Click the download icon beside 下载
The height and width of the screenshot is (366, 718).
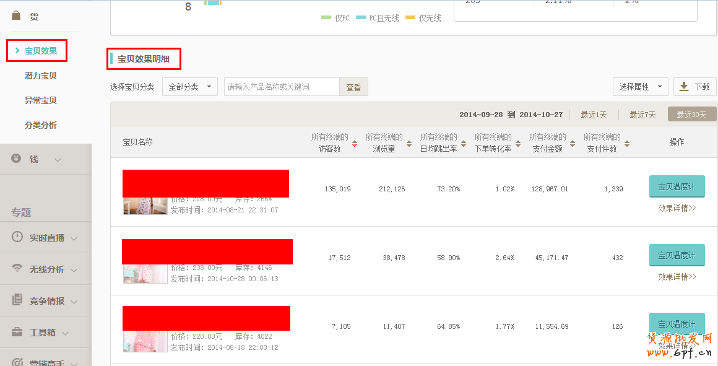tap(684, 87)
